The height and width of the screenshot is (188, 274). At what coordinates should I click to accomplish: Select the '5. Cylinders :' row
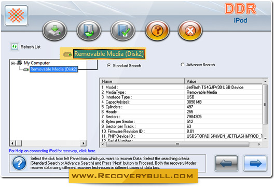[182, 107]
